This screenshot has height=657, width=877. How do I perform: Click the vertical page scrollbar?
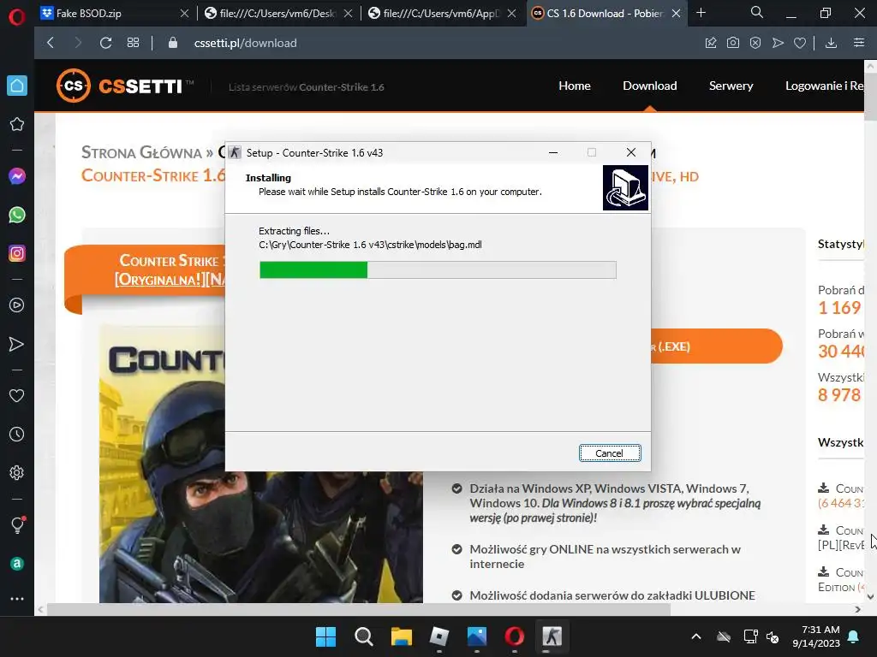870,96
